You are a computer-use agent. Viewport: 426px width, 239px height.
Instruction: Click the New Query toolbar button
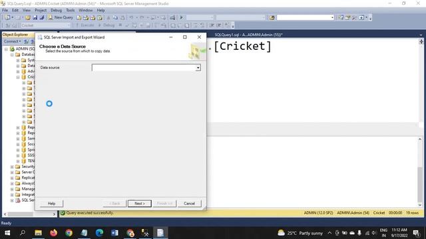61,17
